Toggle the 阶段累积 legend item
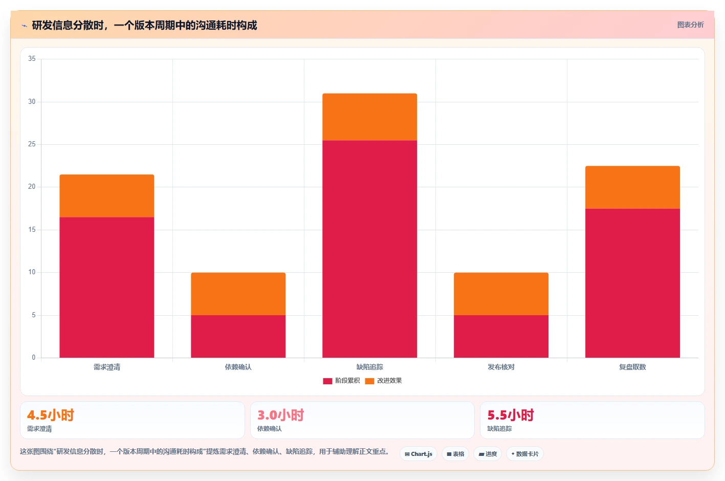The height and width of the screenshot is (481, 725). pyautogui.click(x=341, y=381)
